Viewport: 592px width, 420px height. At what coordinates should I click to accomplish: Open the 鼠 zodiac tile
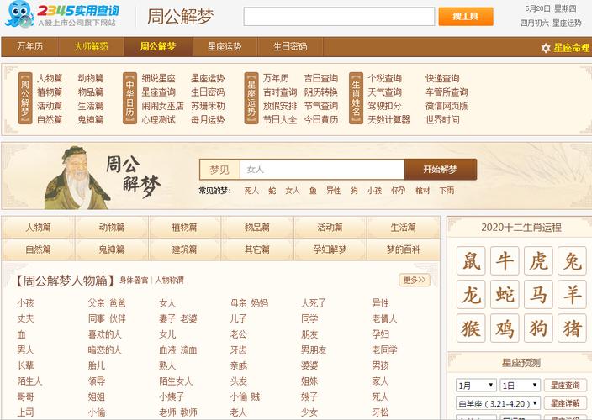click(471, 260)
